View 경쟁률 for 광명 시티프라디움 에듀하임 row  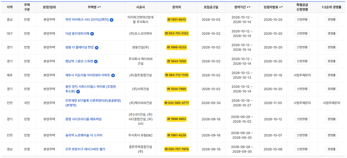pos(331,119)
